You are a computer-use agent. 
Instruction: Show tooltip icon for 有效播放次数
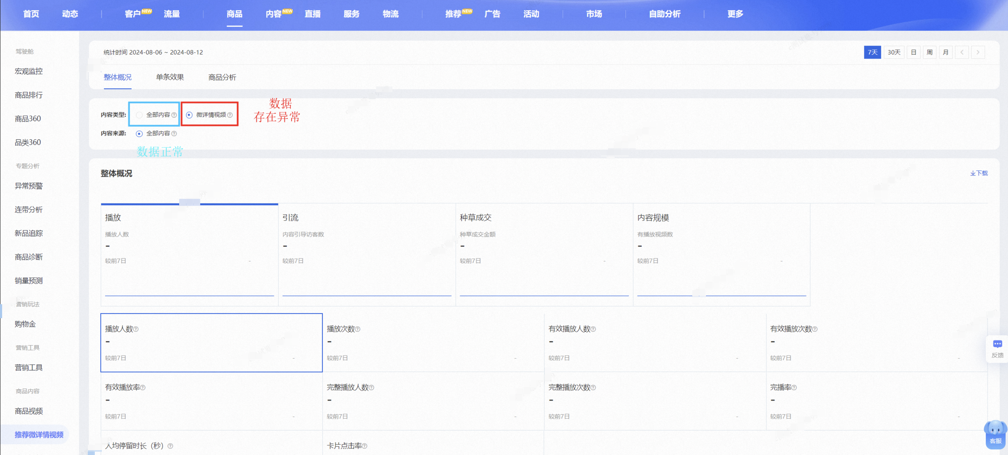point(815,329)
